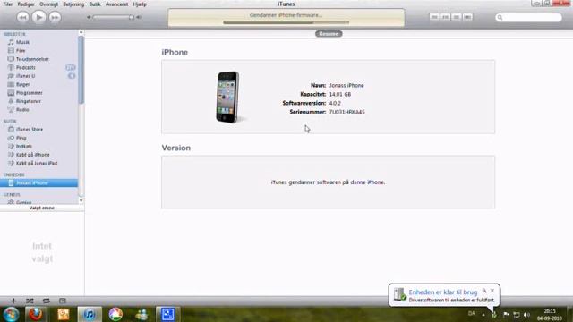Click the sidebar scroll down arrow

coord(81,200)
